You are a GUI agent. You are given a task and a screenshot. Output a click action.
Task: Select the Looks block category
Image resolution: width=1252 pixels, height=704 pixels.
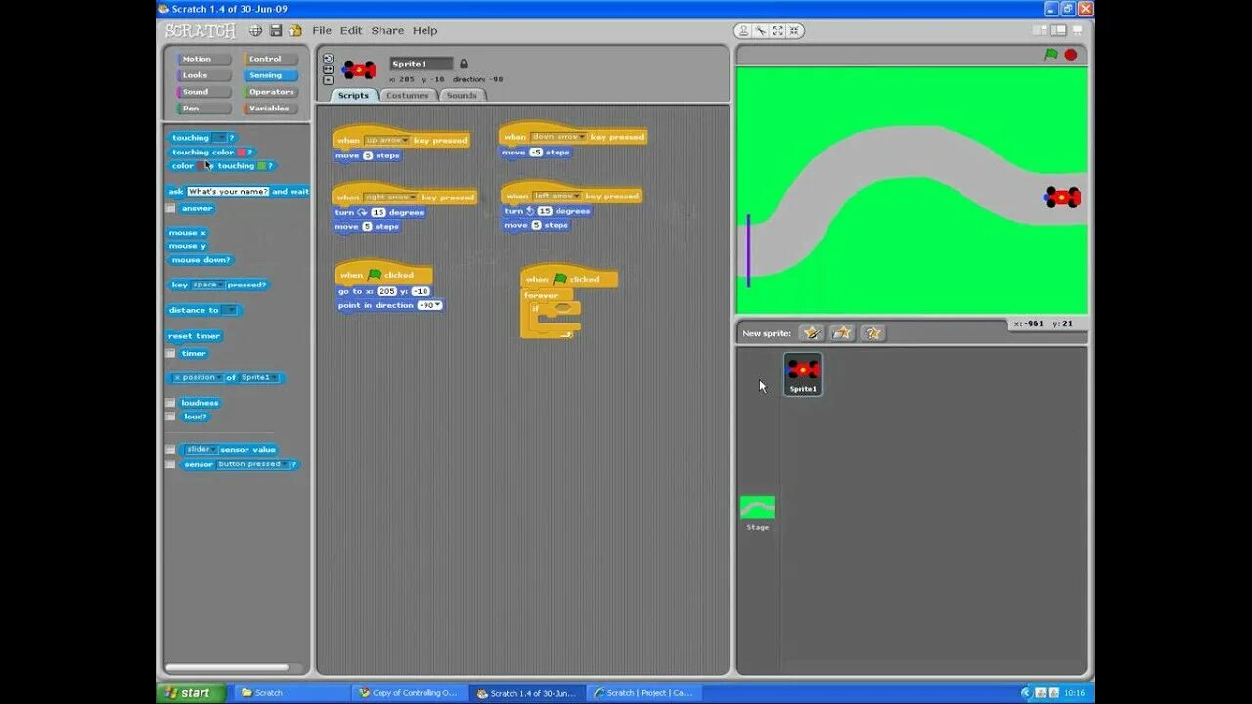click(203, 75)
